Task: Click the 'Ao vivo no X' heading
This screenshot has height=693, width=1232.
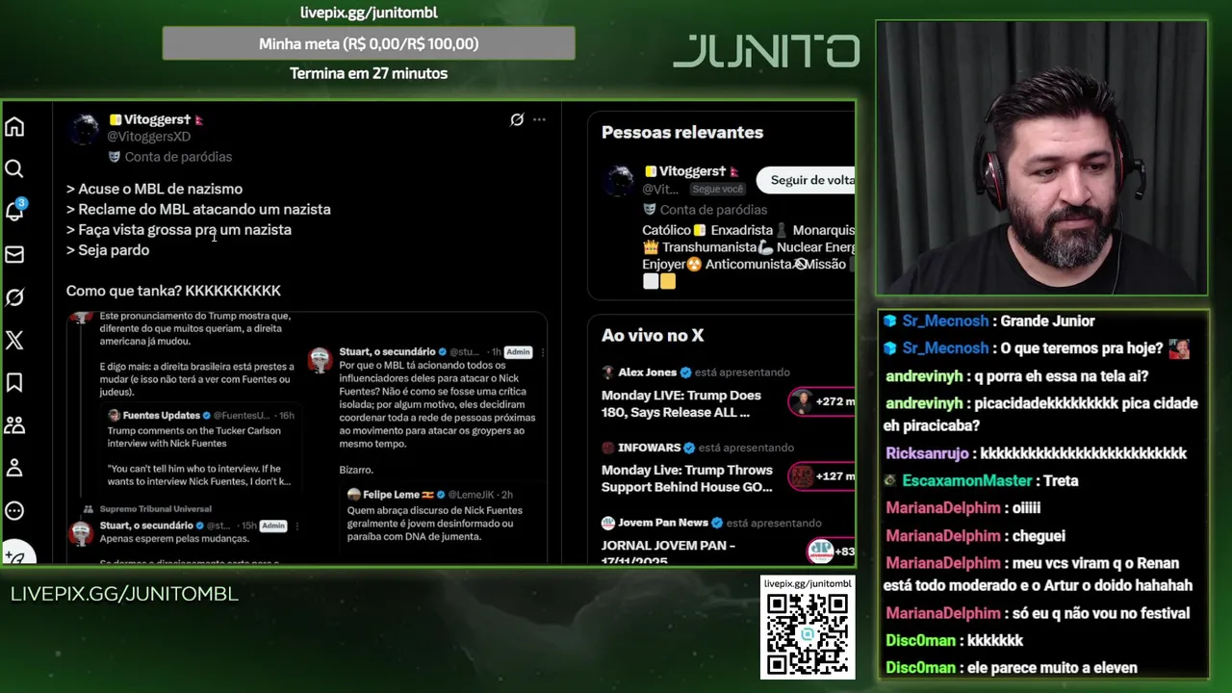Action: coord(653,336)
